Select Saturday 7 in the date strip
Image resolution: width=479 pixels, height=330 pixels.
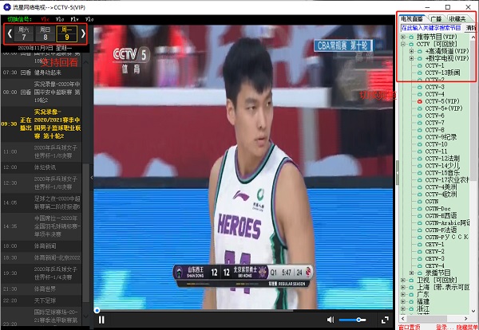23,34
